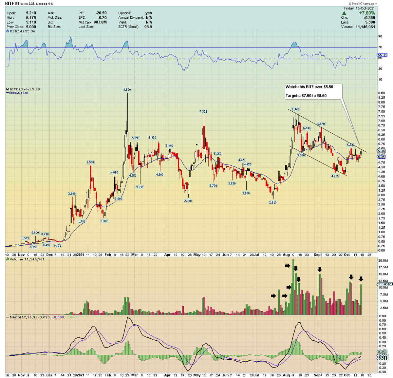Click the 1.780 low price label

(x=82, y=221)
